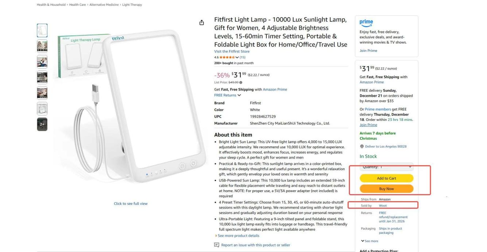This screenshot has width=487, height=252.
Task: Visit the Fitfirst Store link
Action: coord(232,51)
